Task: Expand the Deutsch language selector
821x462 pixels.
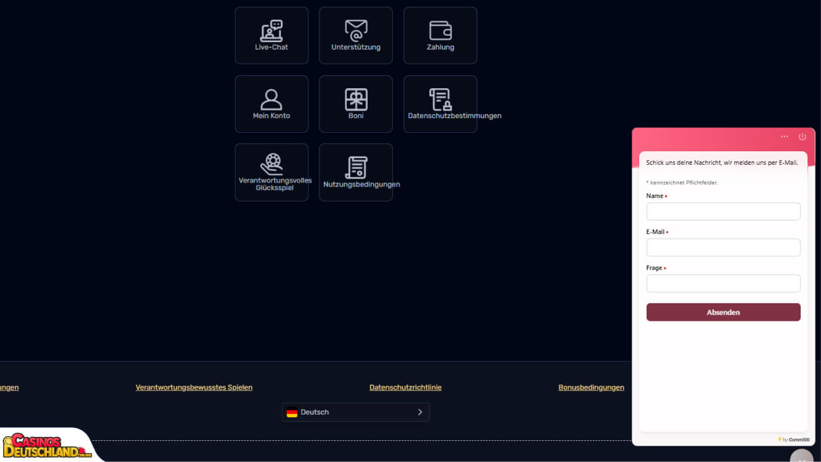Action: pyautogui.click(x=356, y=412)
